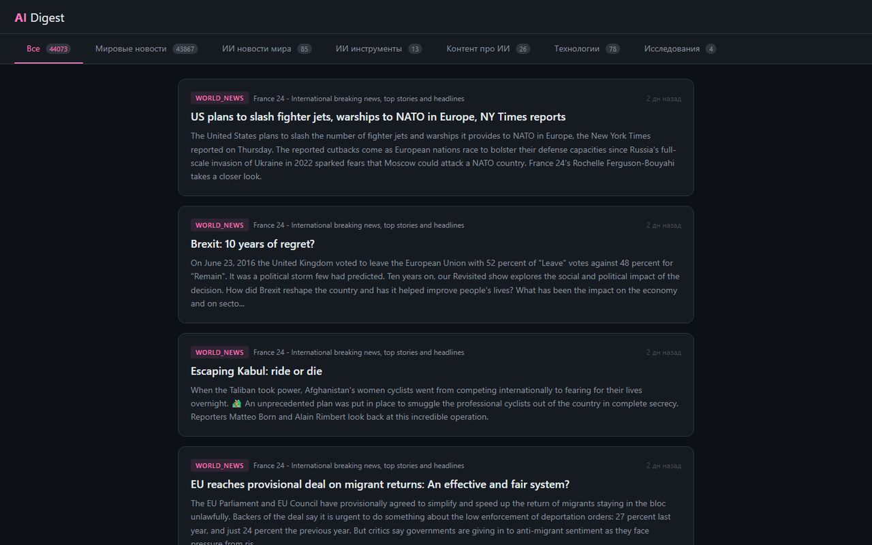Click the 13 badge beside 'ИИ инструменты'
Image resolution: width=872 pixels, height=545 pixels.
point(415,49)
